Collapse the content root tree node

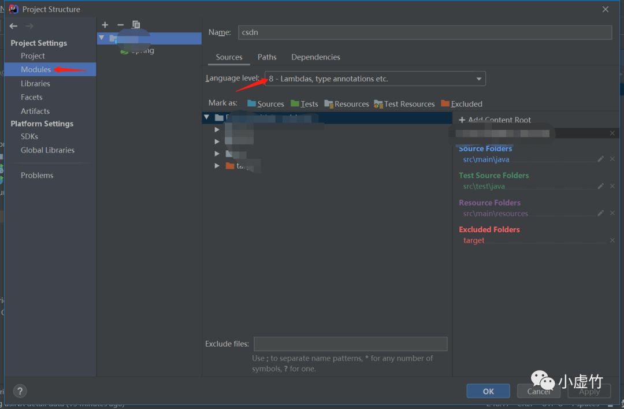[x=206, y=117]
